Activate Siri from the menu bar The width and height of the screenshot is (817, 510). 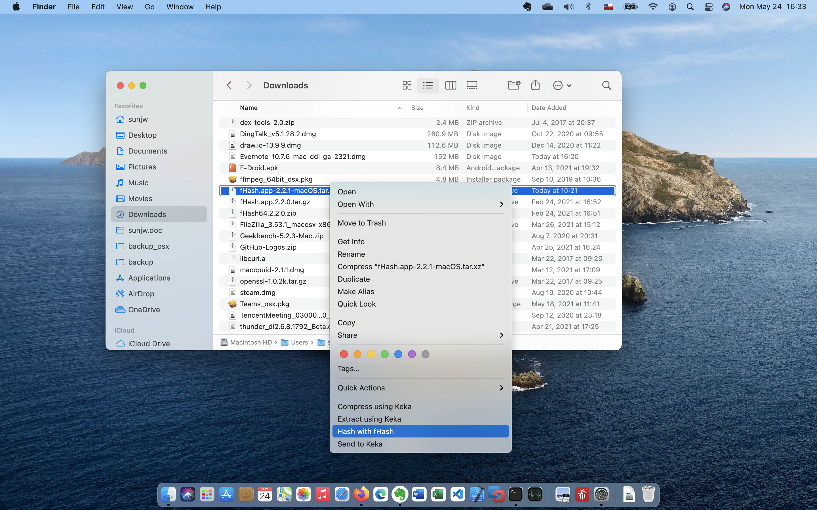(x=726, y=7)
